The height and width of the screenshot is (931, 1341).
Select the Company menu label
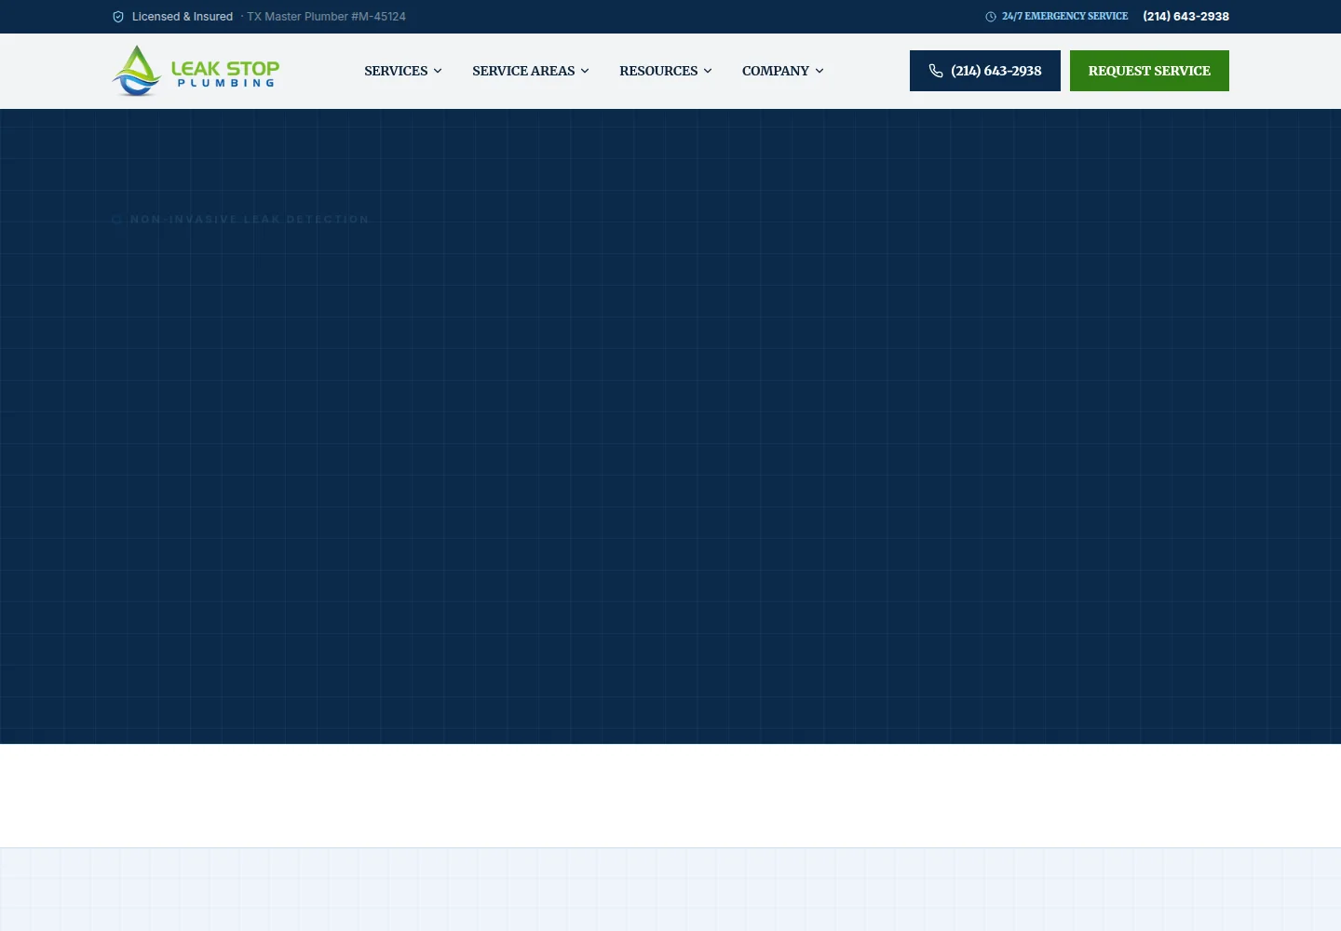pos(776,71)
